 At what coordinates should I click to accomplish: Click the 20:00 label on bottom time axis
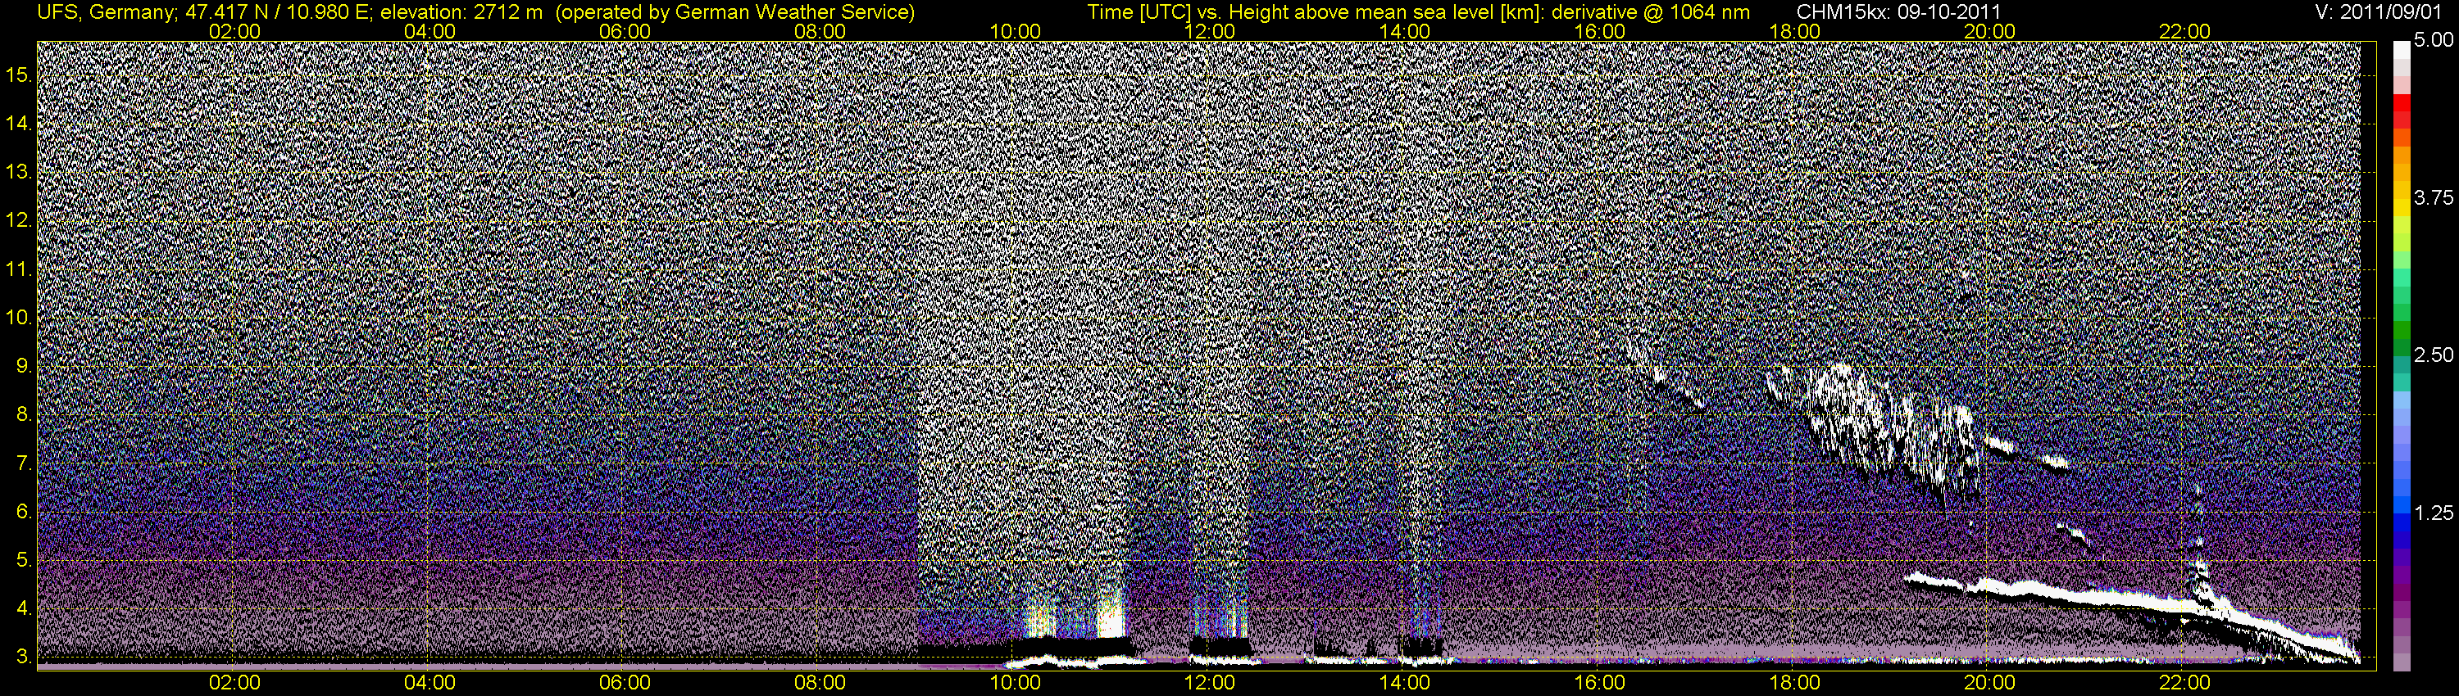click(1989, 683)
